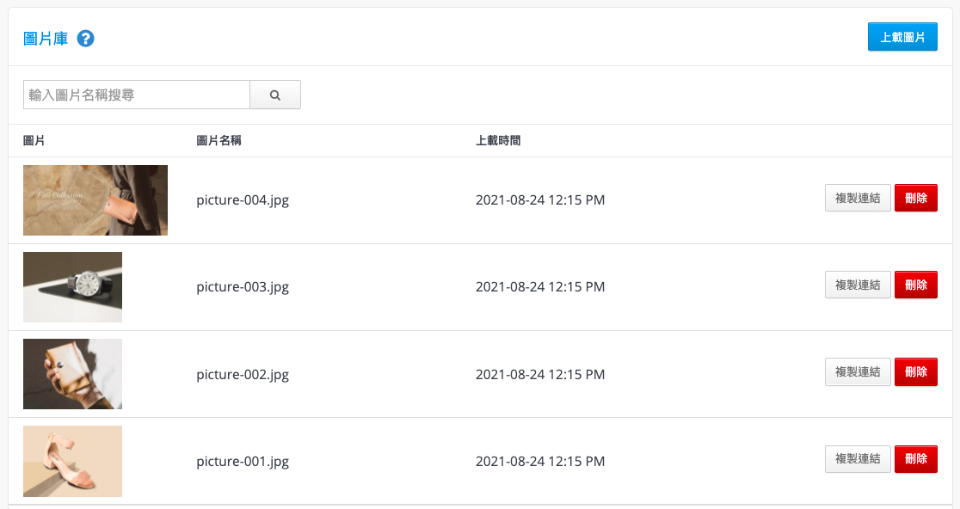
Task: Select the picture-004.jpg file name
Action: point(243,200)
